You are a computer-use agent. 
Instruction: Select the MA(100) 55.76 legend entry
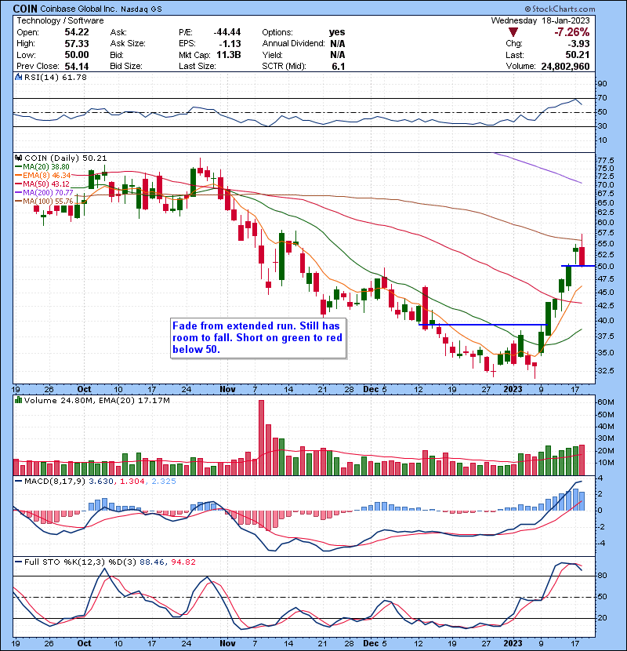[x=44, y=202]
